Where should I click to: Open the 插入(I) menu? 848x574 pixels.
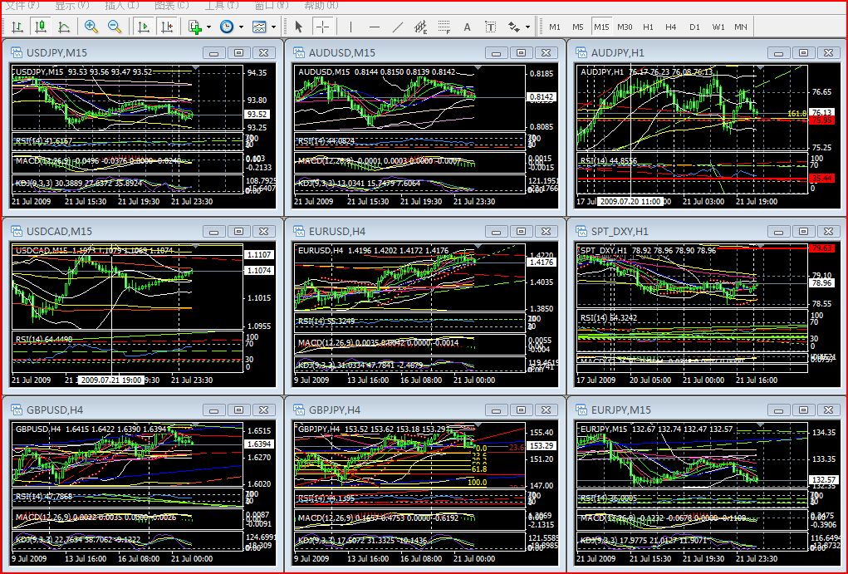click(122, 6)
